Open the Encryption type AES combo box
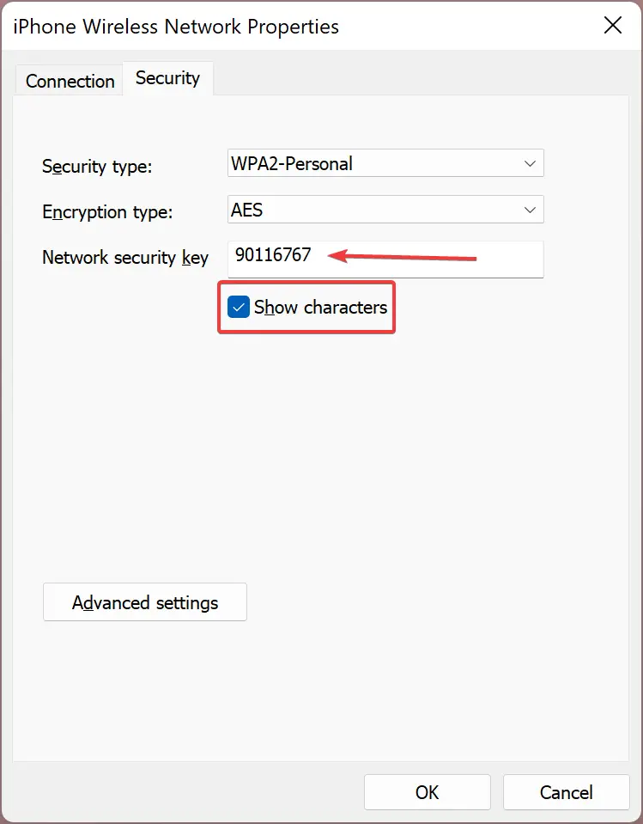Viewport: 643px width, 824px height. point(385,209)
